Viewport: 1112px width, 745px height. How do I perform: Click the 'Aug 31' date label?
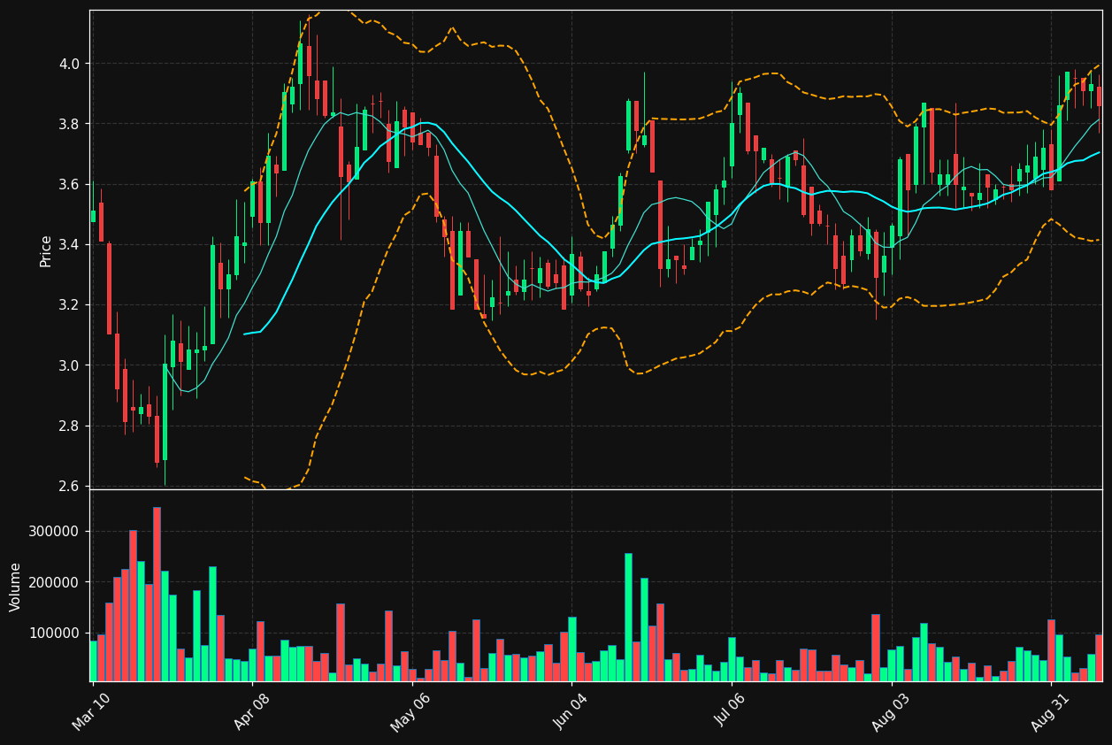coord(1050,711)
